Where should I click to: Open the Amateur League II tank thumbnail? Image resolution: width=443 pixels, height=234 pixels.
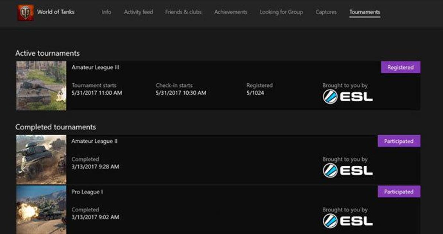click(x=41, y=160)
